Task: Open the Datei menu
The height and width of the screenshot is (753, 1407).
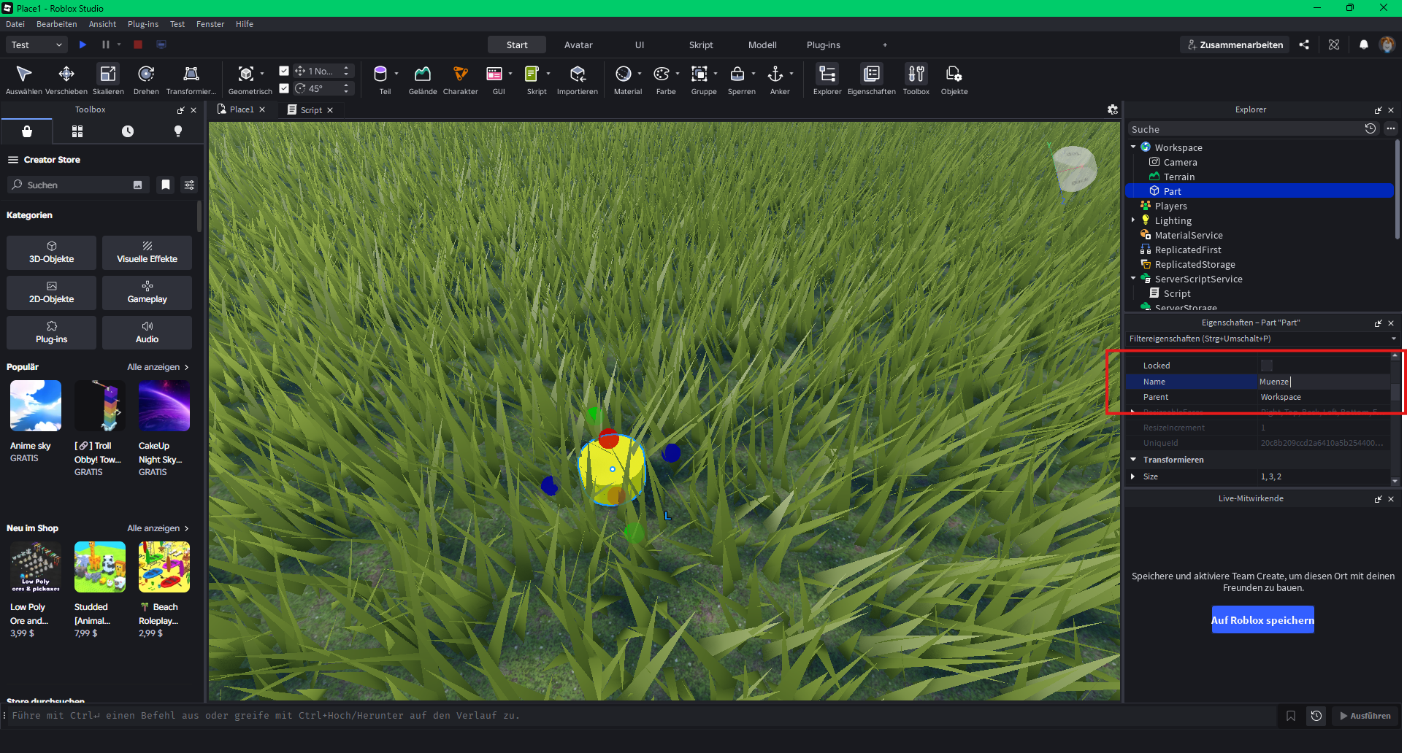Action: (15, 24)
